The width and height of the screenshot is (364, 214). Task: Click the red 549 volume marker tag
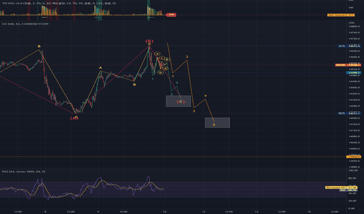click(171, 14)
